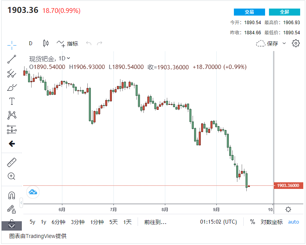Select the 5天 time range
306x245 pixels.
[113, 222]
